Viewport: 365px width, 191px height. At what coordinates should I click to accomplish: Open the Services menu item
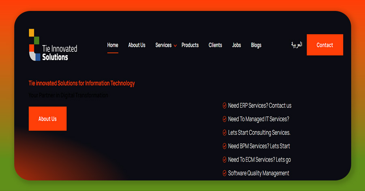163,45
